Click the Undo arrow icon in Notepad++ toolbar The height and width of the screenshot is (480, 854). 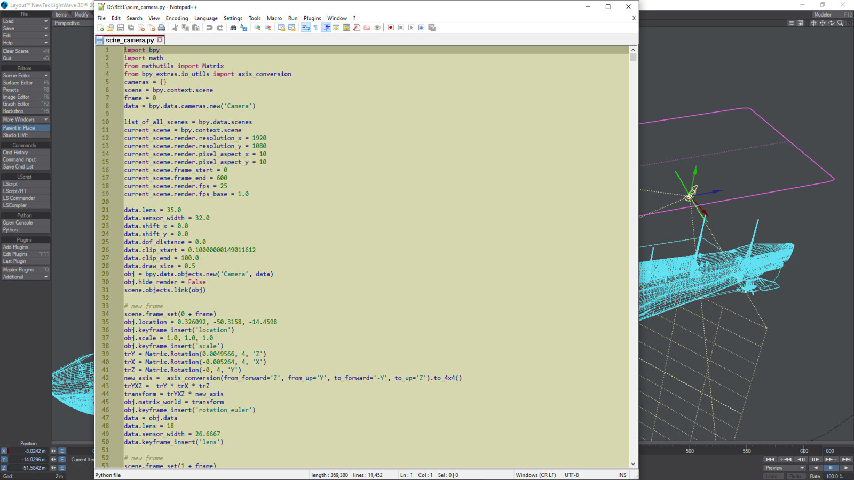point(209,28)
